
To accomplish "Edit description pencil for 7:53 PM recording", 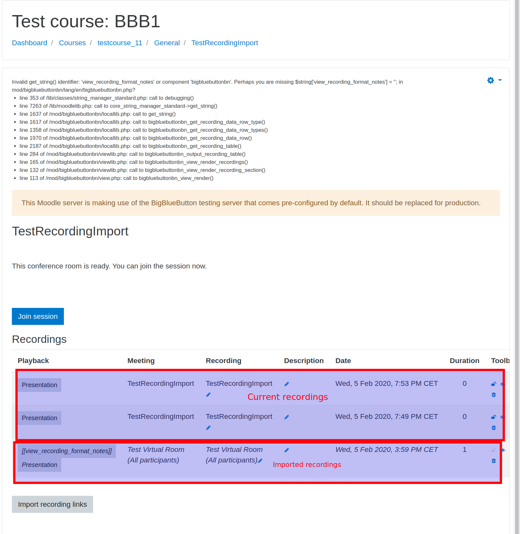I will coord(287,384).
